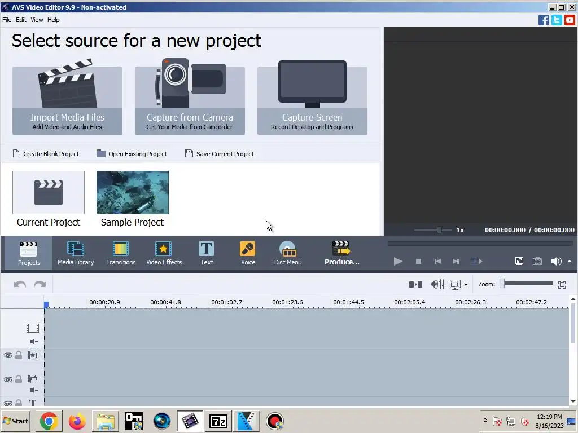Open the Disc Menu section
Viewport: 578px width, 433px height.
point(288,253)
